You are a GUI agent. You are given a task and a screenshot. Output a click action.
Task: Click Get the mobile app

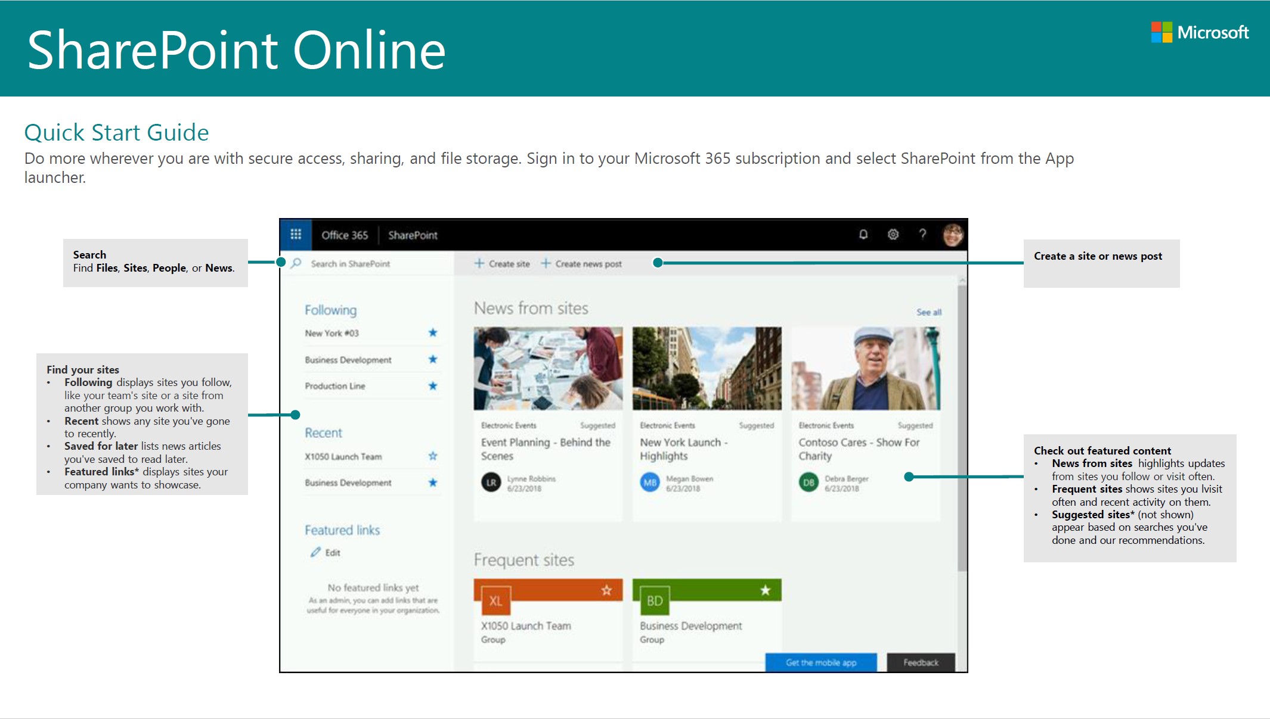tap(822, 662)
